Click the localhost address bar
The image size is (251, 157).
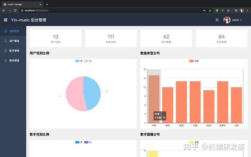(x=112, y=10)
